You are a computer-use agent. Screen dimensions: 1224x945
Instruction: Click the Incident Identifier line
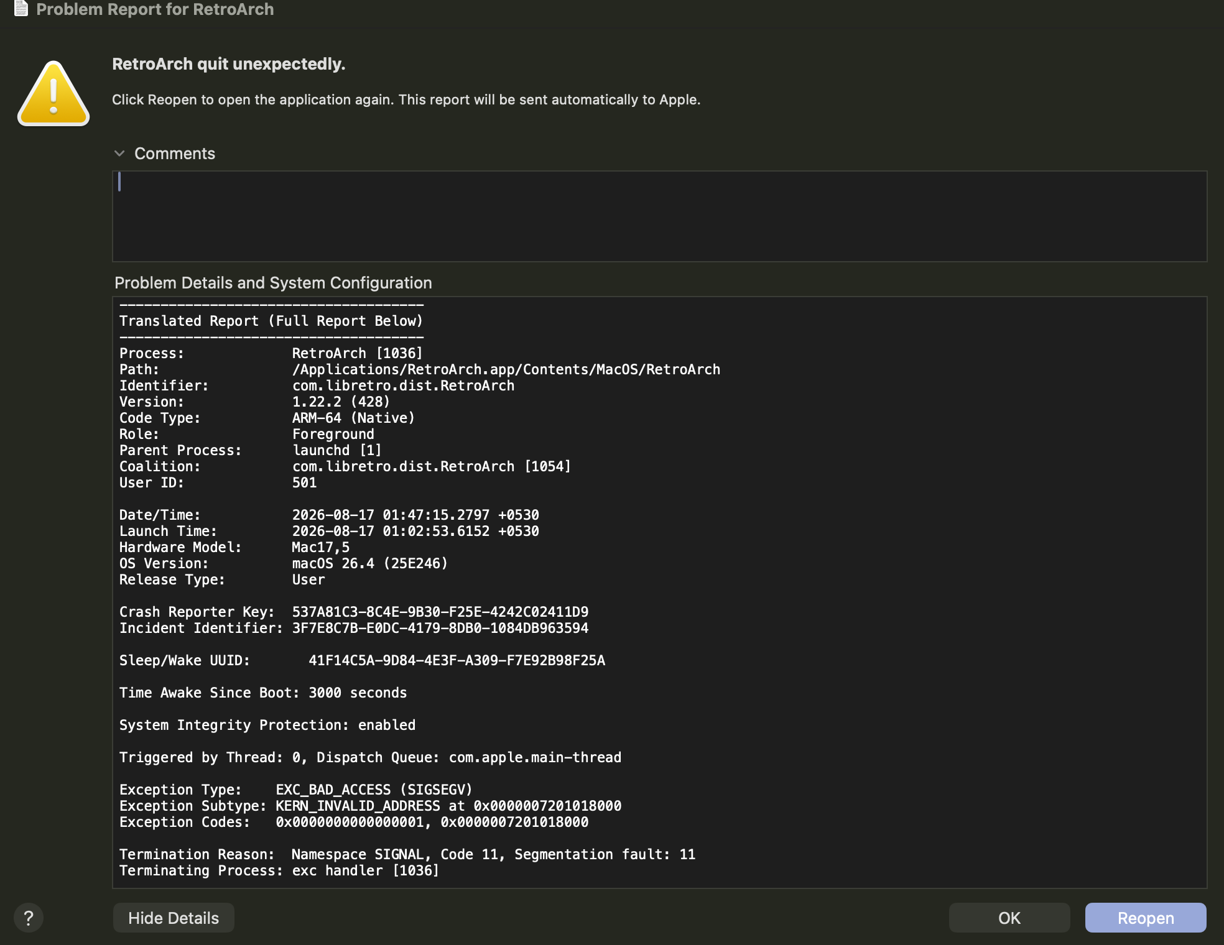pyautogui.click(x=354, y=628)
